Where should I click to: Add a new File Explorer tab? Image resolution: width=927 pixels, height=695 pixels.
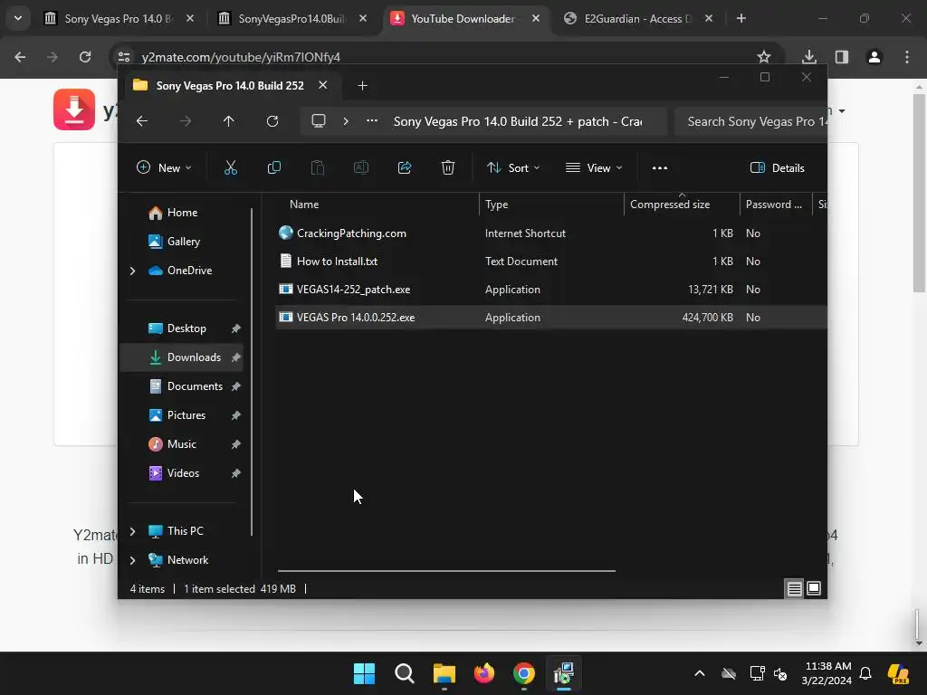[362, 86]
